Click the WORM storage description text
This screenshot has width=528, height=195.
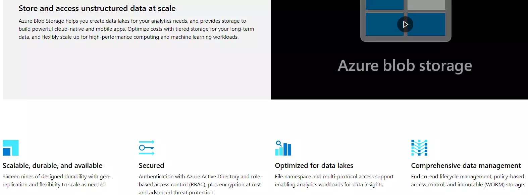tap(466, 180)
